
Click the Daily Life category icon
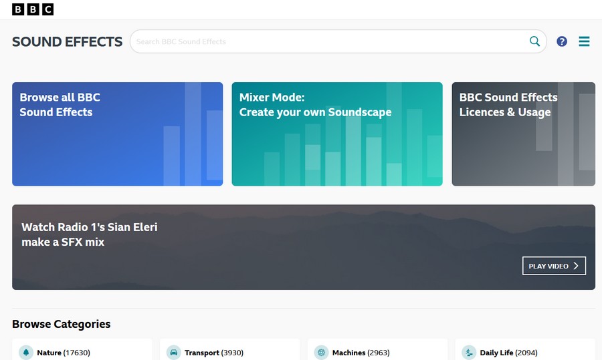(469, 353)
